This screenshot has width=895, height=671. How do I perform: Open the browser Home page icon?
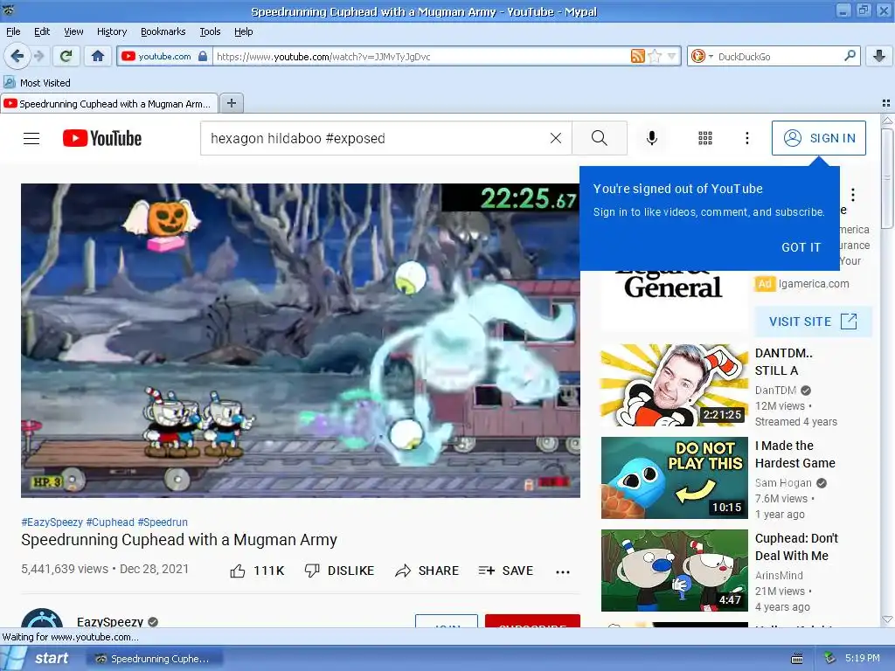click(x=98, y=56)
